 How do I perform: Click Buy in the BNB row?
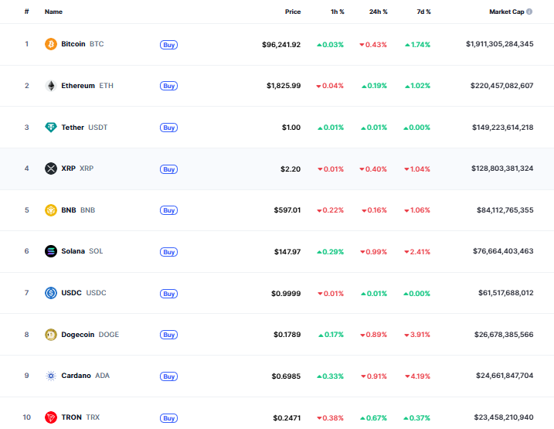(169, 210)
